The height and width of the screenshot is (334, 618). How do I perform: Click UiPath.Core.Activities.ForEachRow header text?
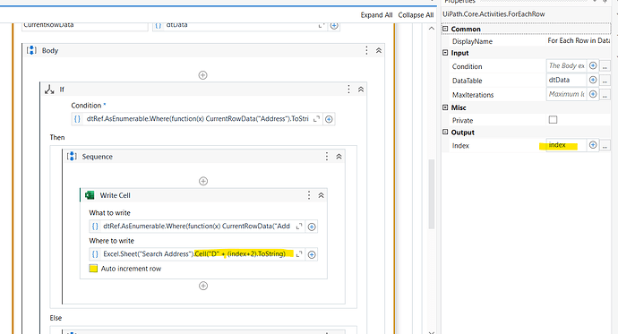pyautogui.click(x=494, y=14)
